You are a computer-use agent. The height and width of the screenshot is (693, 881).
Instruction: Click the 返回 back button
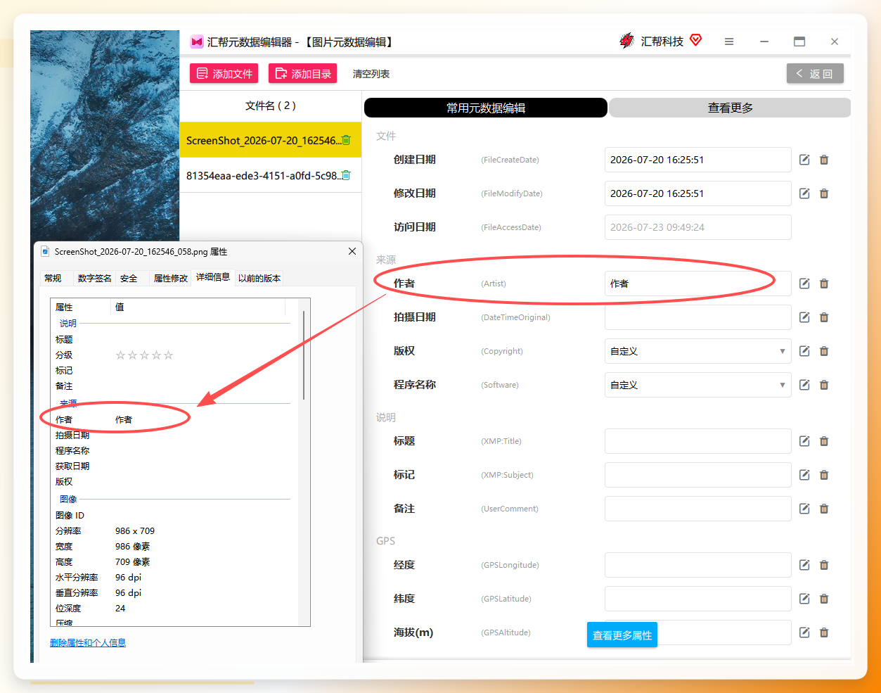pos(815,73)
